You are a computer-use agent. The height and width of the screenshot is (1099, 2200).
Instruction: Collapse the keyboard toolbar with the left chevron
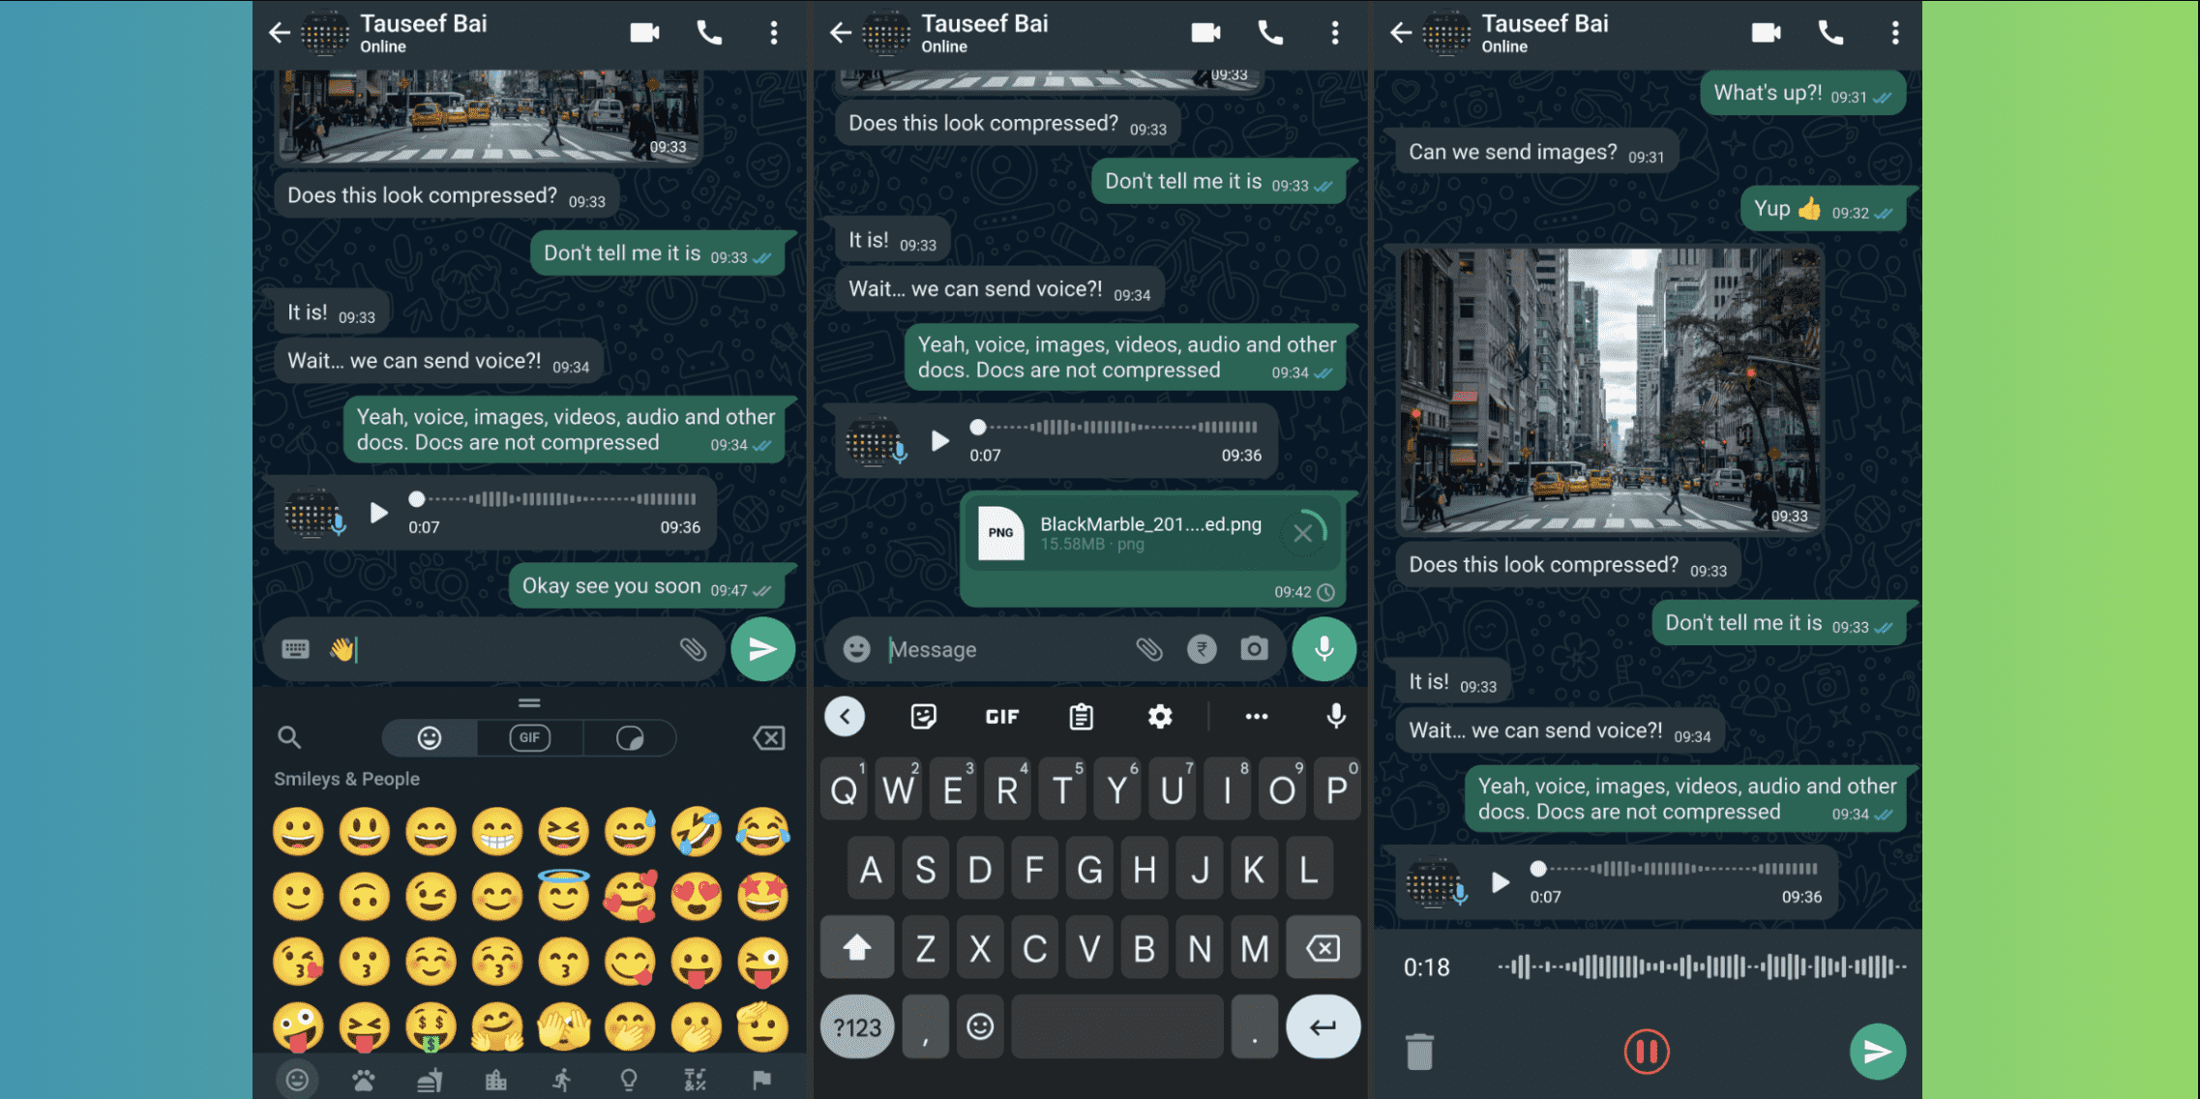coord(845,717)
